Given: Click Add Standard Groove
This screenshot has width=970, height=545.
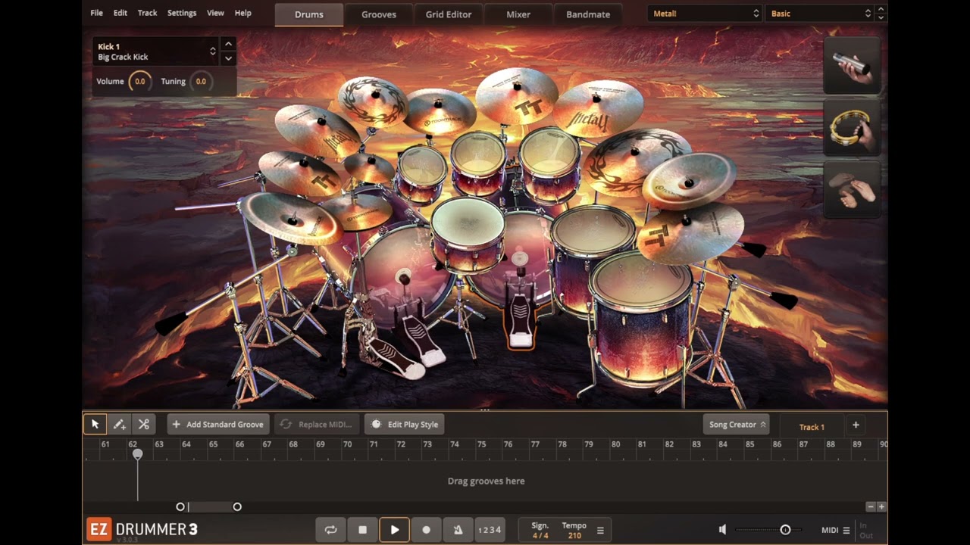Looking at the screenshot, I should click(217, 425).
